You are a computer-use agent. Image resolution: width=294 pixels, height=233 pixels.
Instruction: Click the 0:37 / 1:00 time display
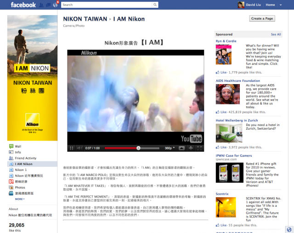coord(92,148)
